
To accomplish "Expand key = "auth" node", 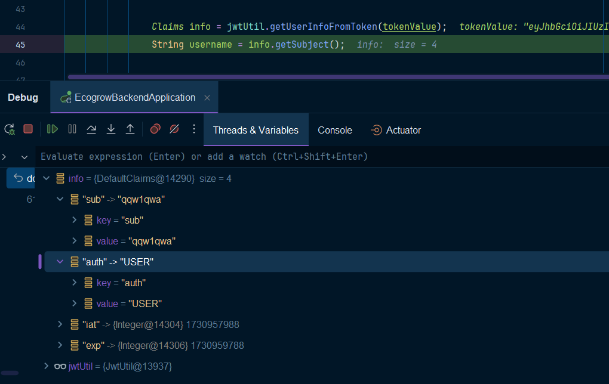I will coord(74,283).
